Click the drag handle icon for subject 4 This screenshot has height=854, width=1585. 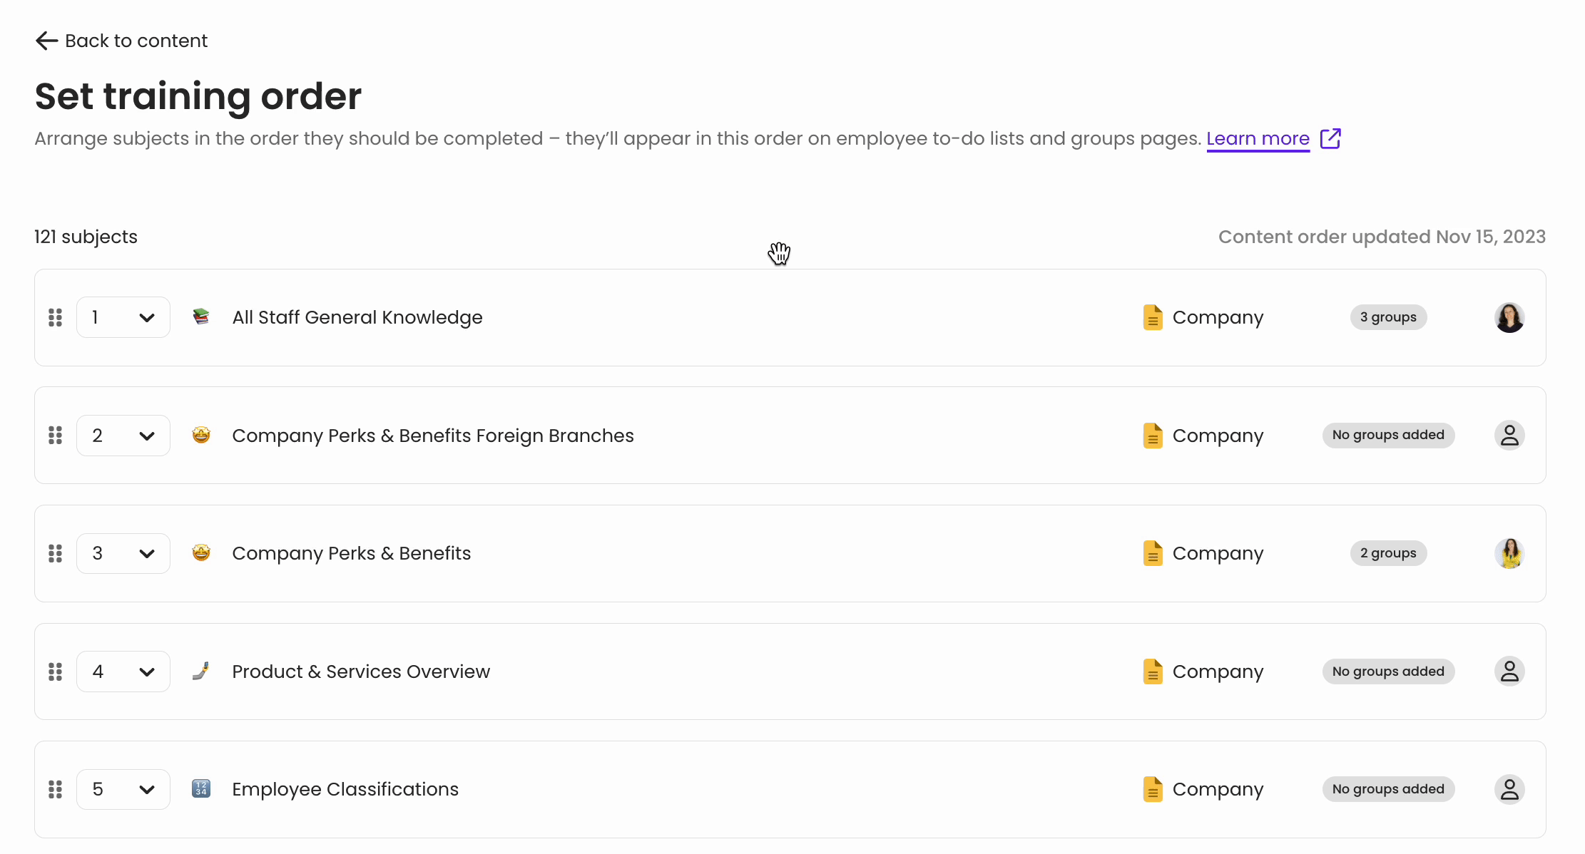click(55, 671)
